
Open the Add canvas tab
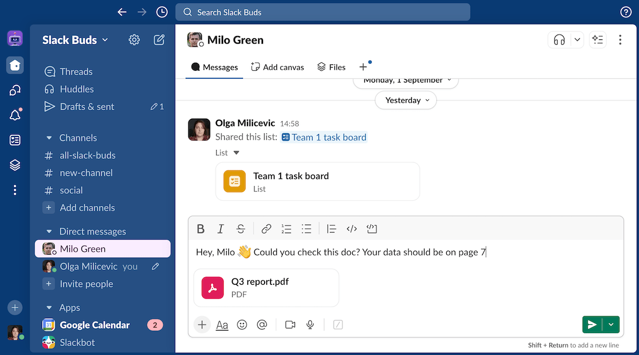point(277,67)
